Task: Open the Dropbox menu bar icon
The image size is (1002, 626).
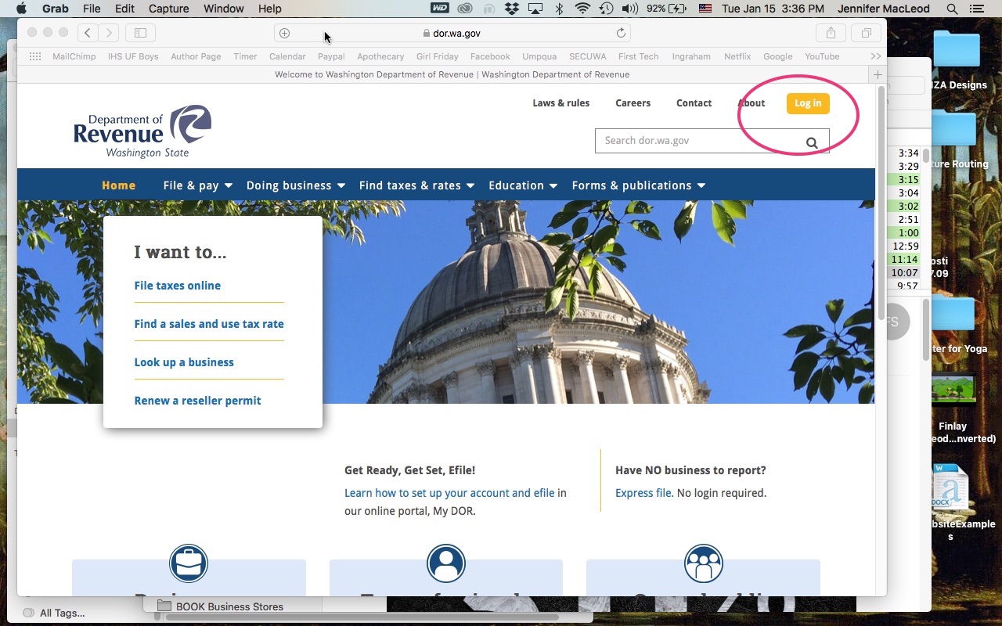Action: click(x=512, y=9)
